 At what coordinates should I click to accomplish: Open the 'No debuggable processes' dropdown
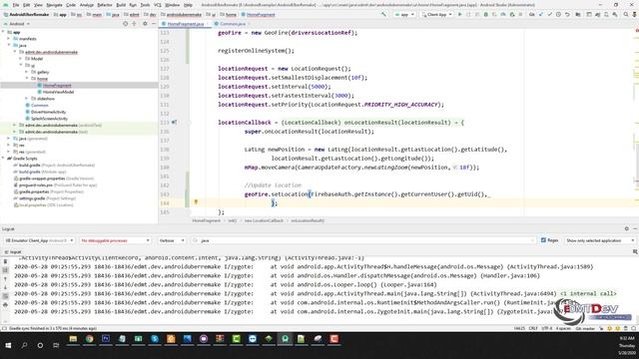(115, 240)
